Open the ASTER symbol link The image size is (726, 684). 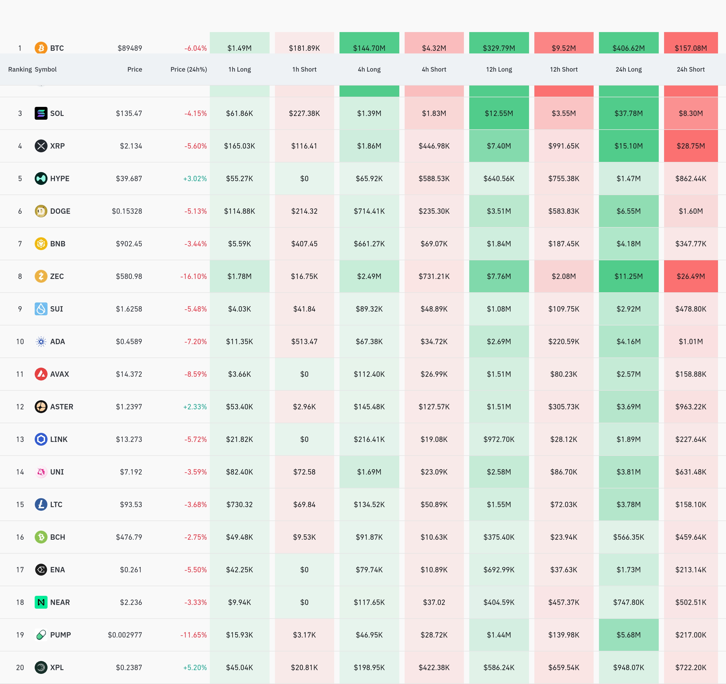click(x=62, y=406)
